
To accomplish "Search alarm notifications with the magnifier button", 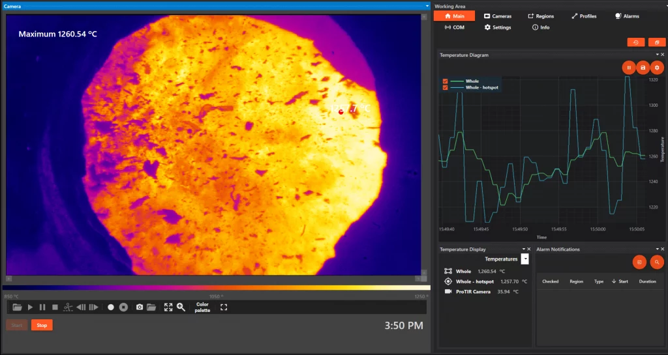I will pos(657,262).
